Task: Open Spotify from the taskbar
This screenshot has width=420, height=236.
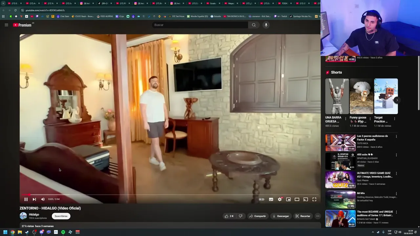Action: pyautogui.click(x=63, y=232)
